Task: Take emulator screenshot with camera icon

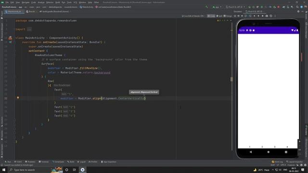Action: click(267, 16)
